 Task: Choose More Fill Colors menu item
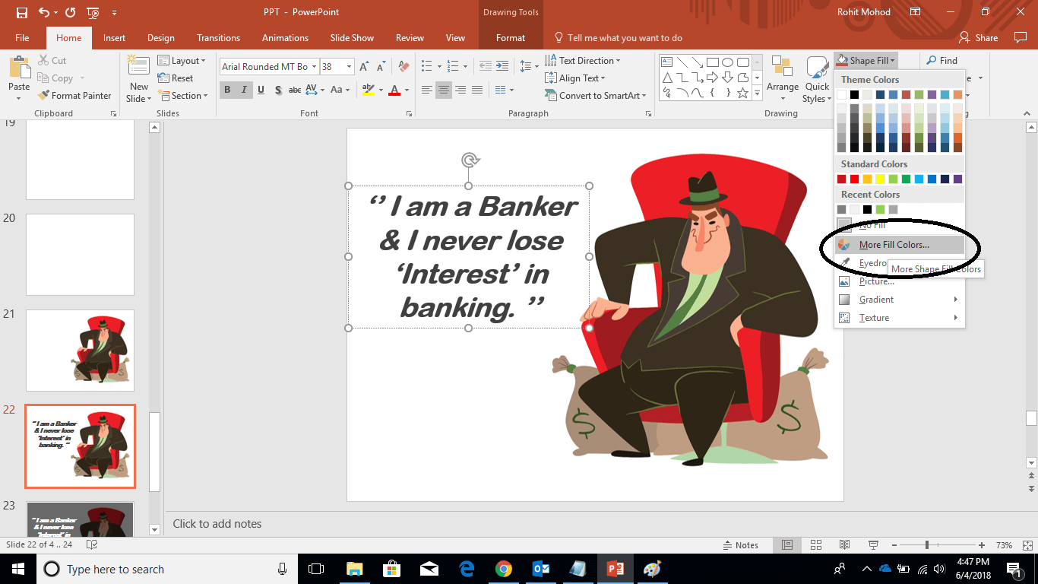click(x=894, y=245)
